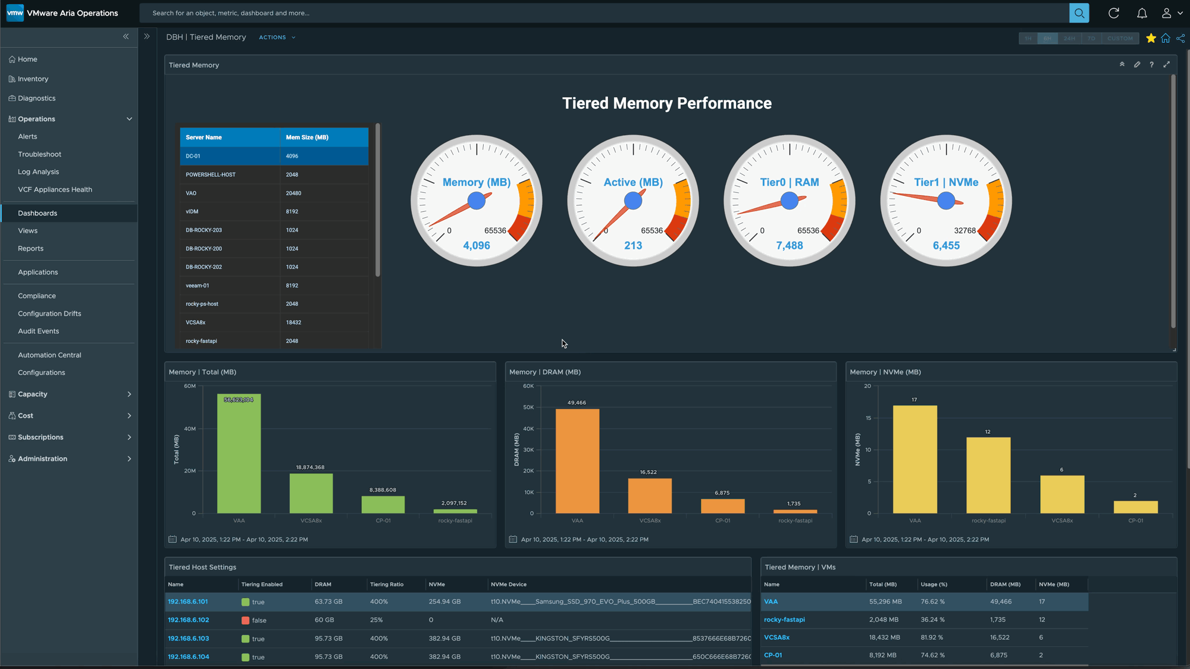
Task: Open Reports from the sidebar menu
Action: (x=30, y=248)
